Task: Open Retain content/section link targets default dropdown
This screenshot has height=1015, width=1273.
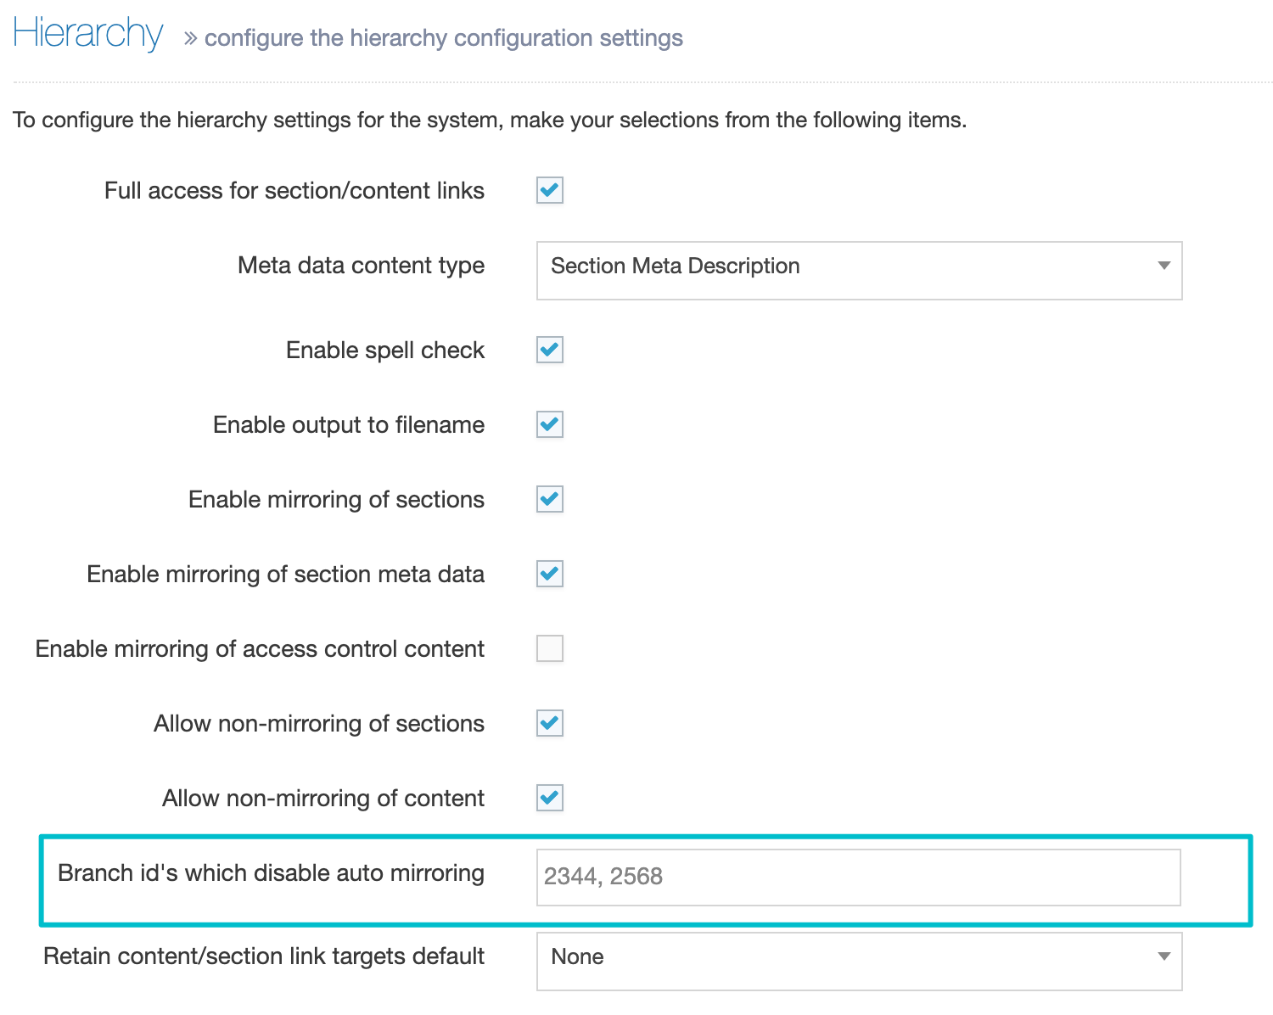Action: (858, 961)
